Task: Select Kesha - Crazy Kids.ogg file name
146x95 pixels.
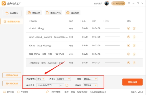Action: coord(40,46)
